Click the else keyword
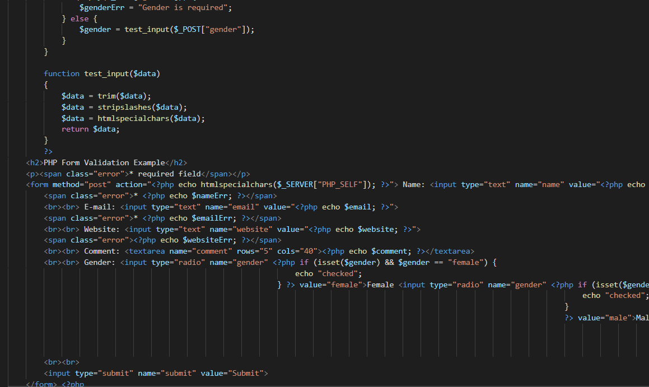Image resolution: width=649 pixels, height=387 pixels. click(x=80, y=18)
